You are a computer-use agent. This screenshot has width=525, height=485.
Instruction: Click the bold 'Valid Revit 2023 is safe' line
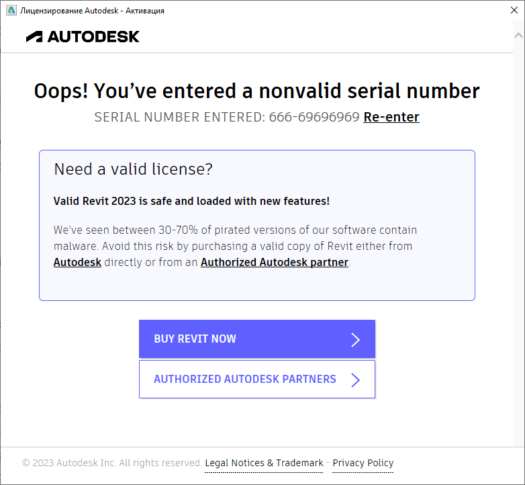191,201
